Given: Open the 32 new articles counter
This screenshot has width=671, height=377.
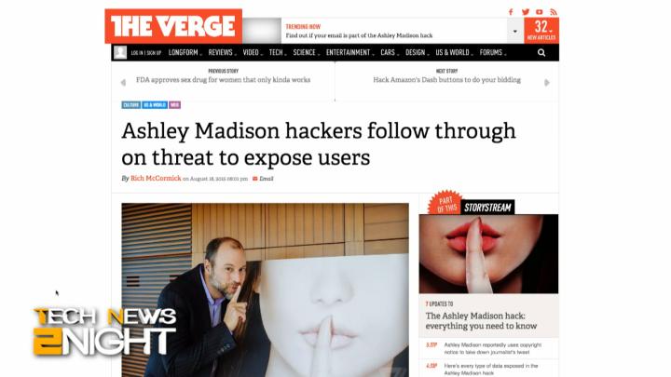Looking at the screenshot, I should pos(541,31).
